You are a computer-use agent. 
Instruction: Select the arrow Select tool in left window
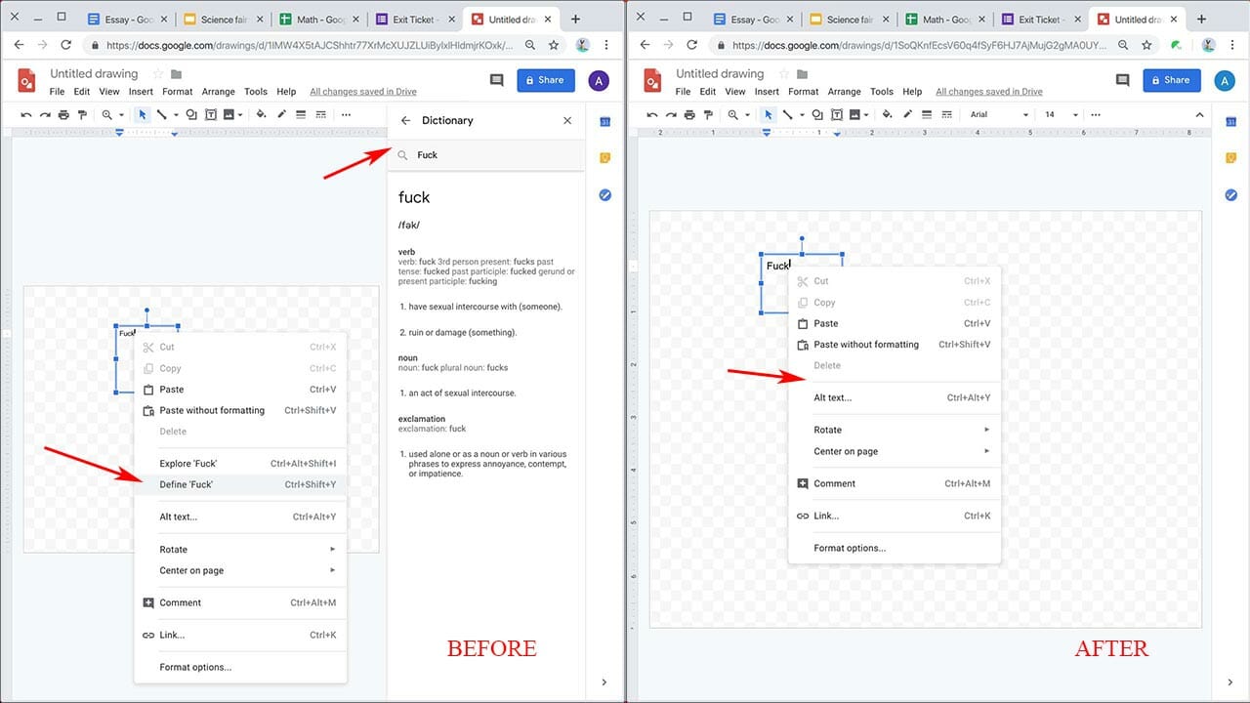coord(143,114)
